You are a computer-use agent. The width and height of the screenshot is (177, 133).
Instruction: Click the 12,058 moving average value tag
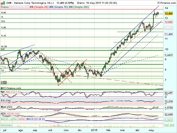pyautogui.click(x=169, y=28)
